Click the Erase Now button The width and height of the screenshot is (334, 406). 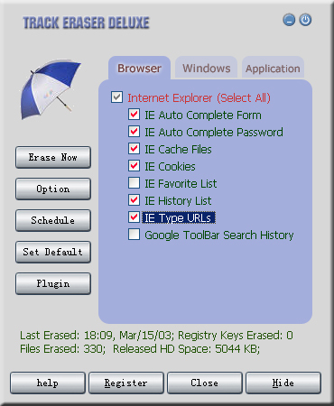(x=53, y=157)
